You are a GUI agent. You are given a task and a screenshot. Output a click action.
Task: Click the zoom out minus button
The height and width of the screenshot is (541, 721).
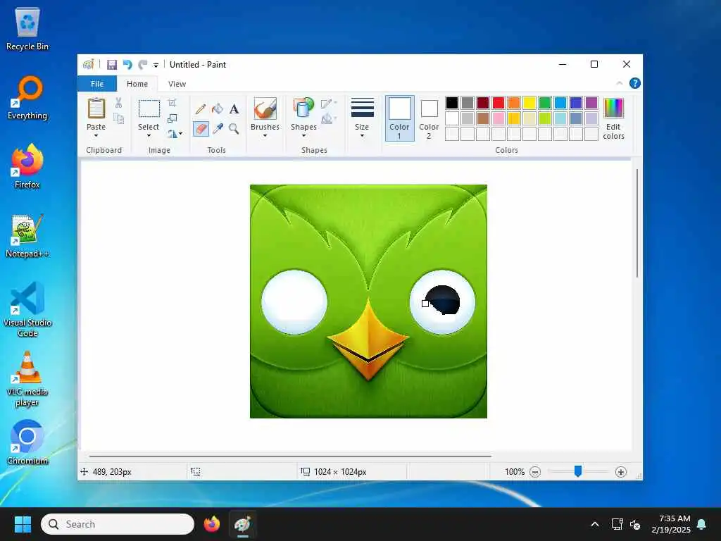pyautogui.click(x=535, y=472)
